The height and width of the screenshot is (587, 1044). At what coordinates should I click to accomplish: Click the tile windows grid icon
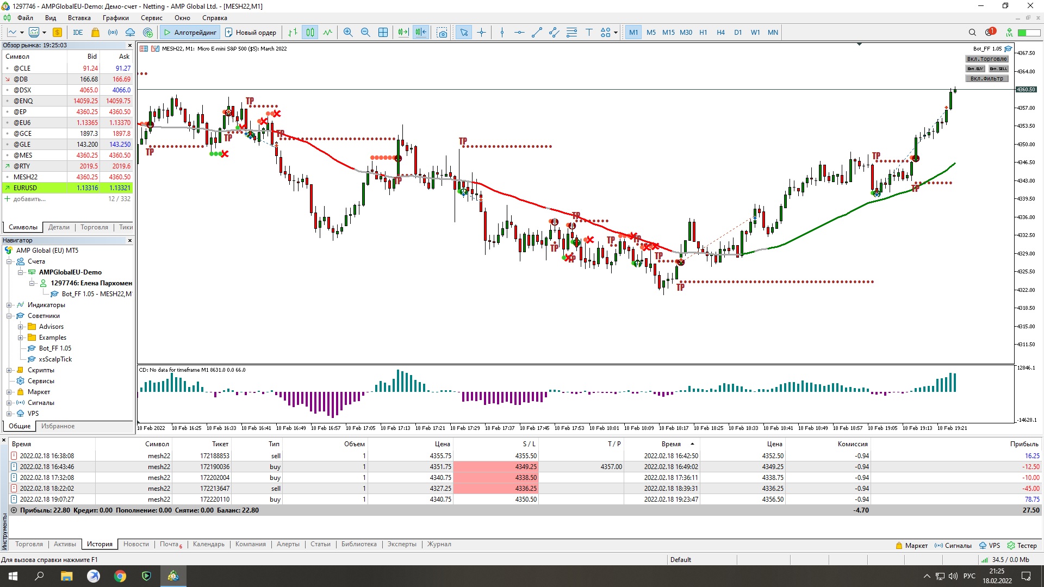point(383,33)
